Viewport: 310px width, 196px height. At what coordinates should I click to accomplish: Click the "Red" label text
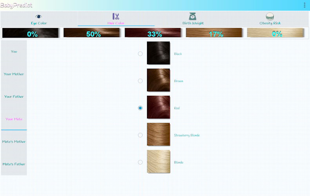177,108
